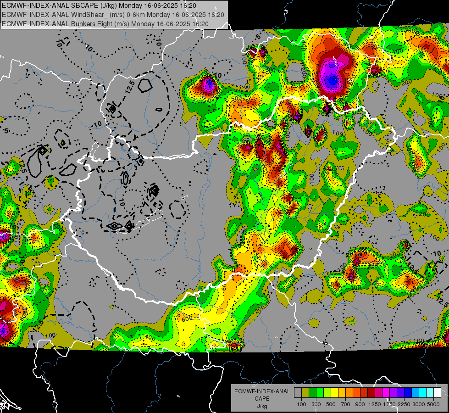Click the 300 legend value label
449x413 pixels.
tap(316, 404)
